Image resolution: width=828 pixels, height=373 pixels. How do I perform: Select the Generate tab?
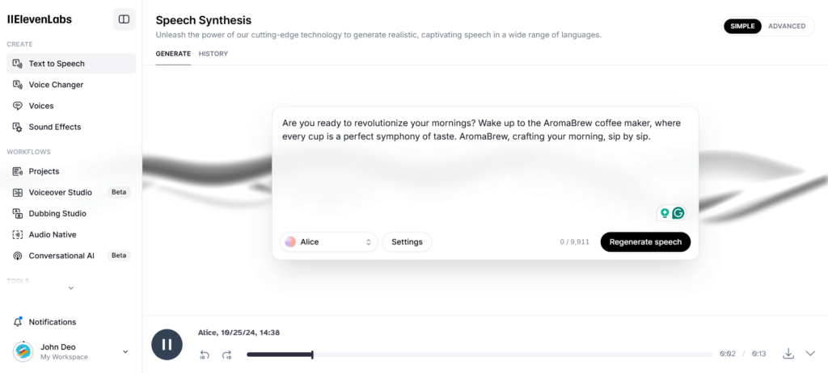(x=173, y=54)
